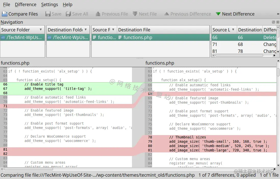Select source folder /TecMint-WpUs... row
This screenshot has height=179, width=280.
[22, 38]
